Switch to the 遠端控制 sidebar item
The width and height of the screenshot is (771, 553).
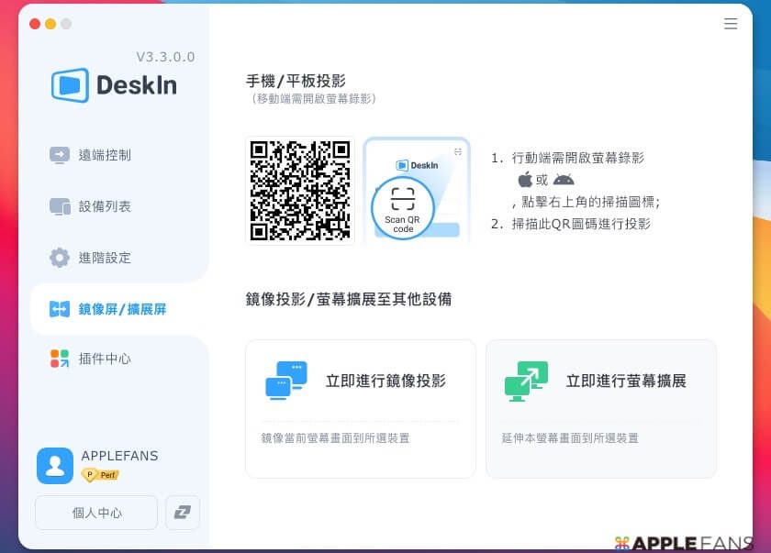click(x=105, y=155)
